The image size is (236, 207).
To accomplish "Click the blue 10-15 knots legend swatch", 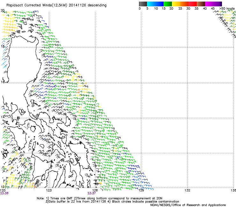I will [159, 4].
